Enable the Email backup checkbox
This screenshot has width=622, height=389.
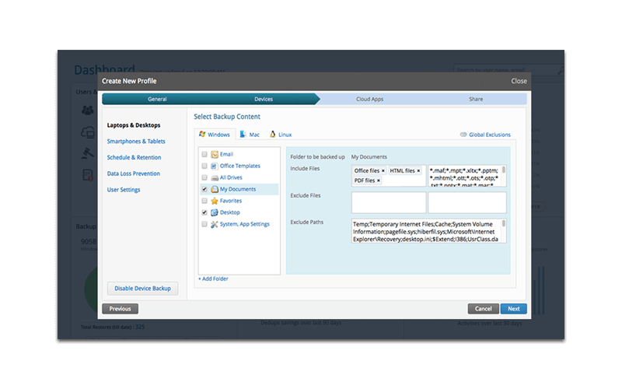click(x=204, y=155)
